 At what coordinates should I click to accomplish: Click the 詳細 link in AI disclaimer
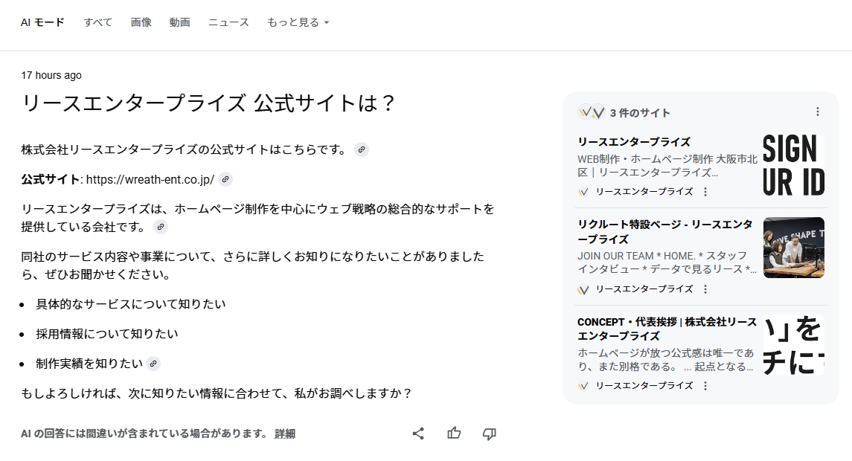285,433
